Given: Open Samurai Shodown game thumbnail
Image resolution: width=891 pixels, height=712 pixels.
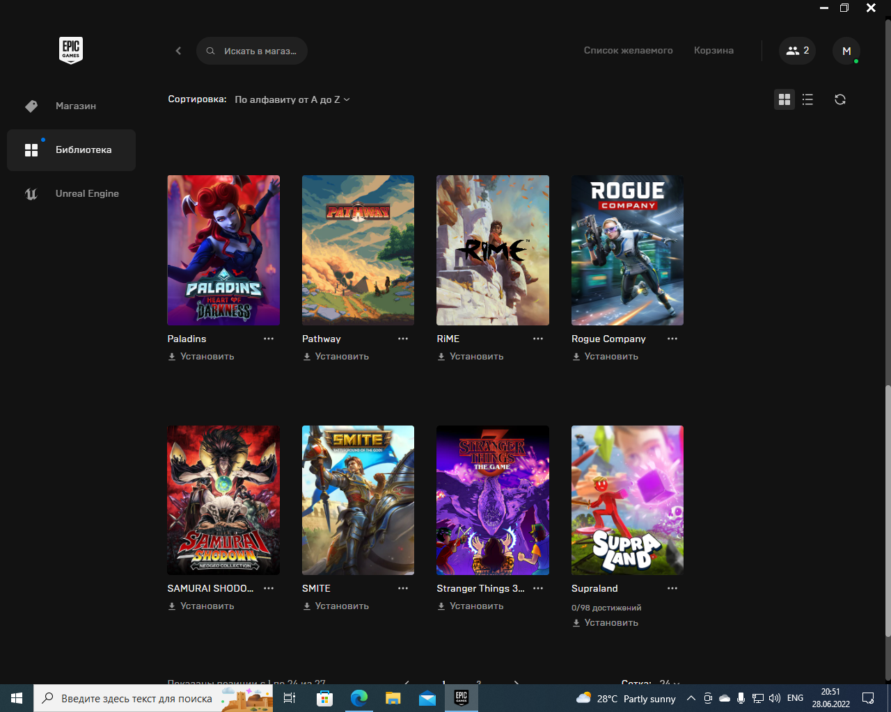Looking at the screenshot, I should (223, 500).
